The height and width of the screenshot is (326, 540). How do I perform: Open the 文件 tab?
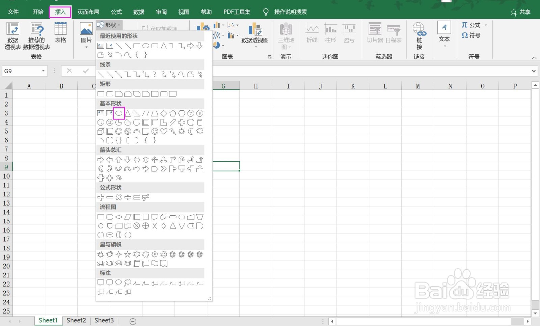[x=13, y=12]
